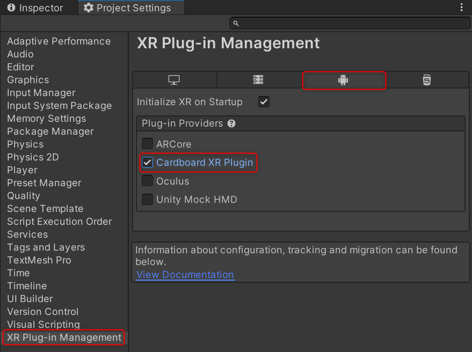Open Services settings category
The image size is (472, 352).
pyautogui.click(x=27, y=234)
